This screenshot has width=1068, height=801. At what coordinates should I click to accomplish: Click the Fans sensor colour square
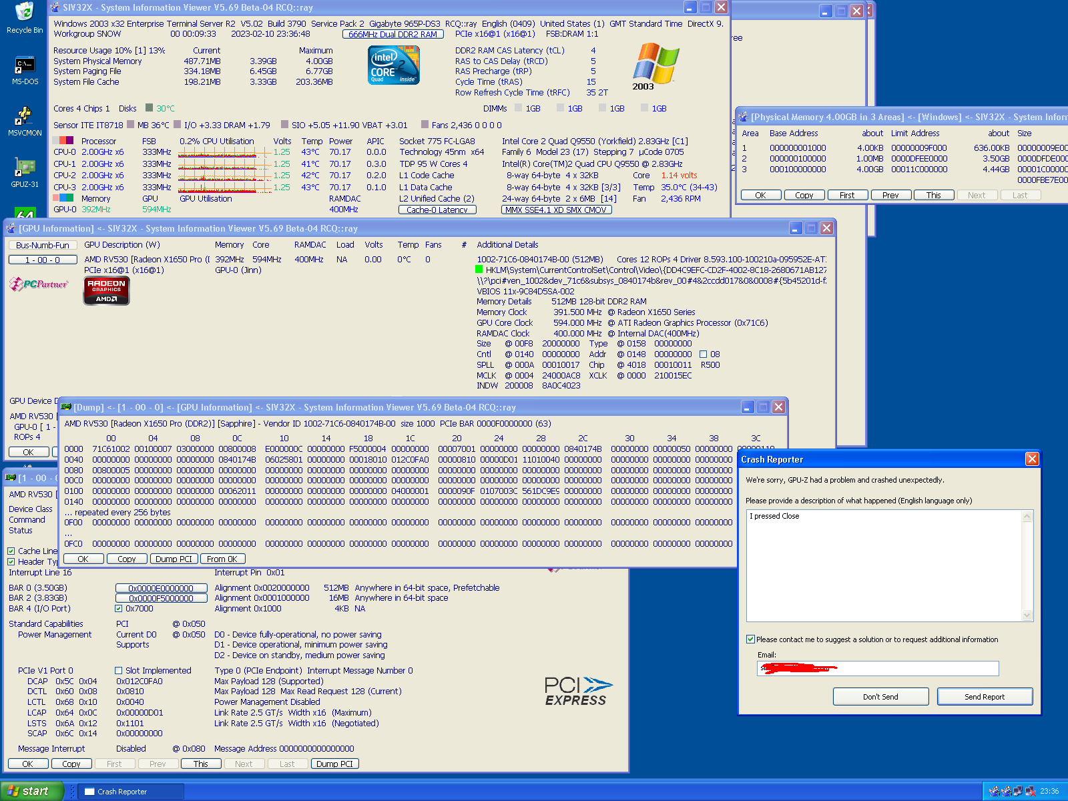coord(425,124)
